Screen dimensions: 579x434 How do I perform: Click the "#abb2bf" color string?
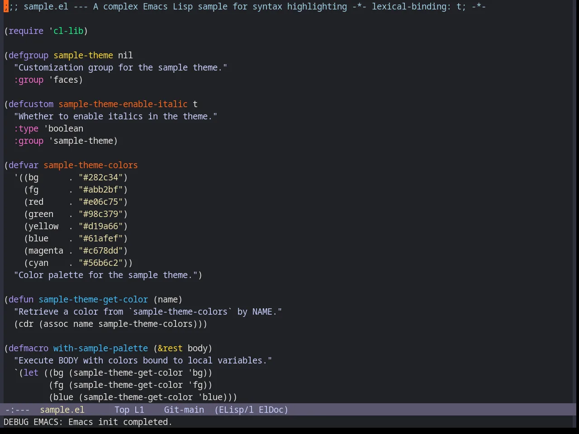(x=100, y=189)
